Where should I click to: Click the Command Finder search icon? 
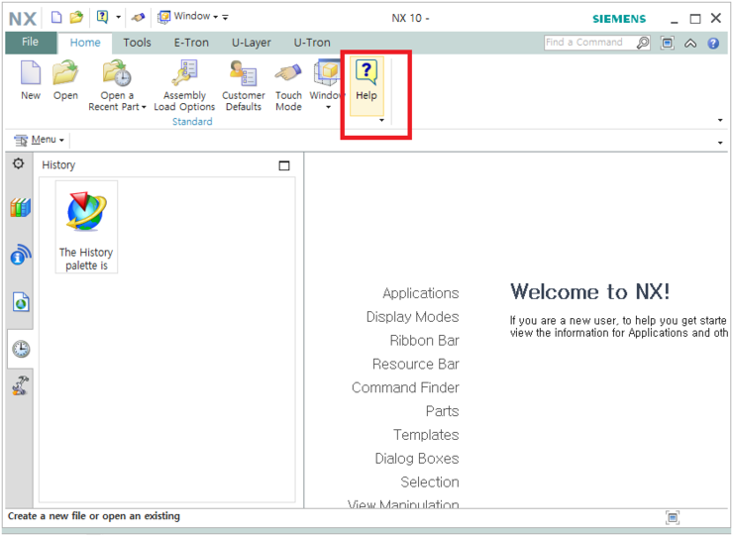click(643, 43)
